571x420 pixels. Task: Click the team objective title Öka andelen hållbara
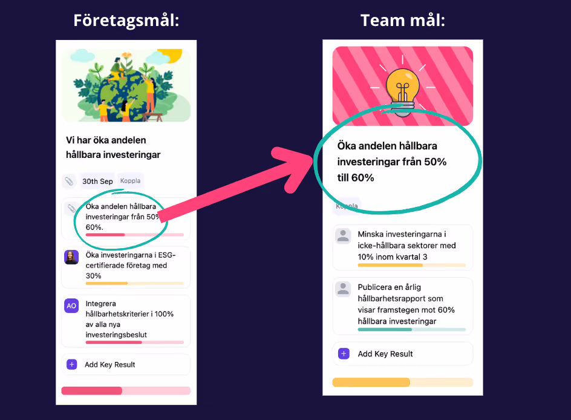(392, 162)
